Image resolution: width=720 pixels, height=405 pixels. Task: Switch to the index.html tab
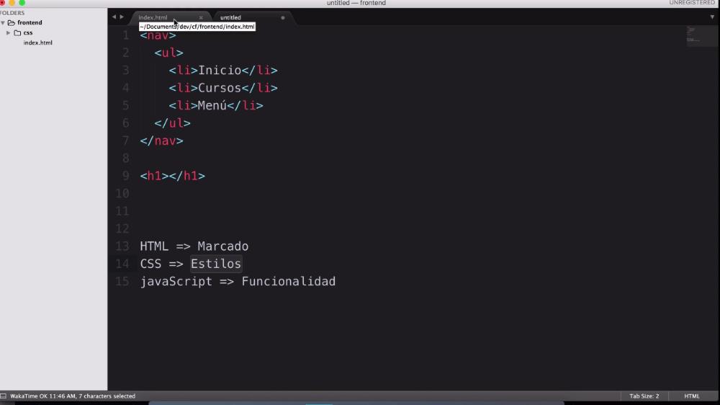(x=153, y=17)
